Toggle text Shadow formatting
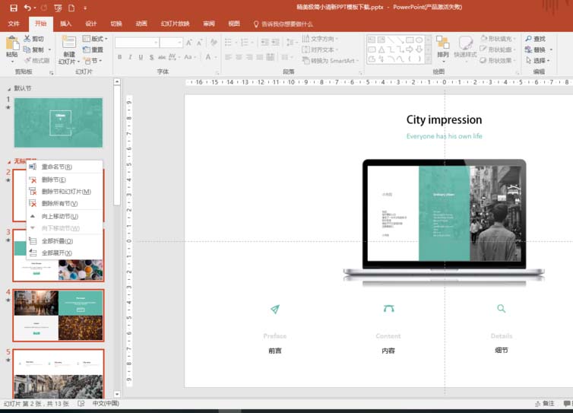The height and width of the screenshot is (413, 573). 151,57
